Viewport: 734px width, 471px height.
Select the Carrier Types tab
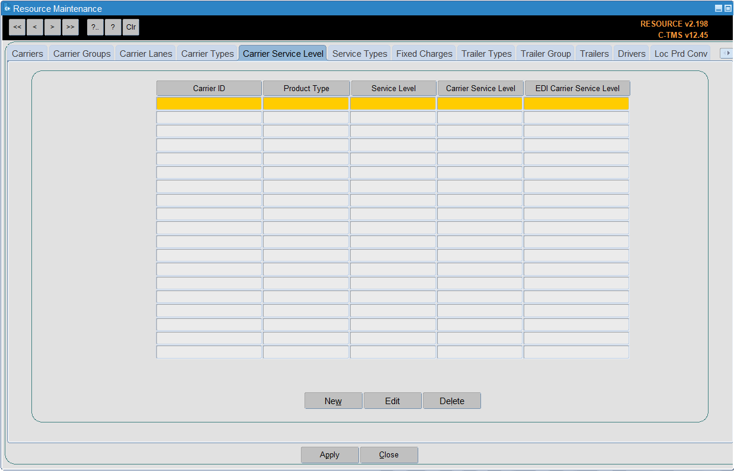coord(207,53)
